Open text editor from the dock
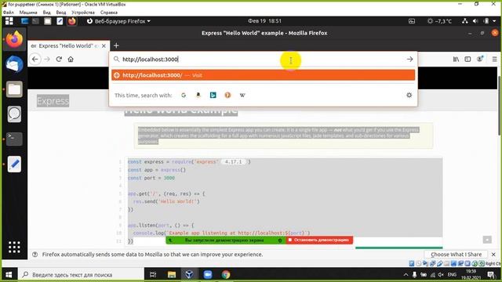Viewport: 502px width, 282px height. point(14,164)
